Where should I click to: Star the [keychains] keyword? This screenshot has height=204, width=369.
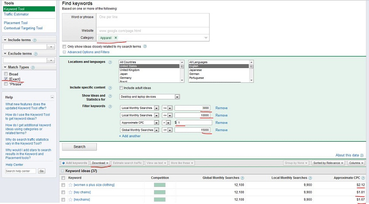pos(70,200)
